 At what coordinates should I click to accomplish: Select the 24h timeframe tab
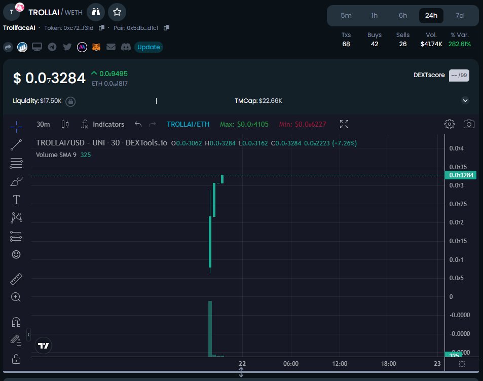click(x=431, y=15)
